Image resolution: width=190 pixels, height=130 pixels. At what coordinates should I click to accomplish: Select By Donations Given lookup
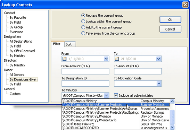point(24,79)
